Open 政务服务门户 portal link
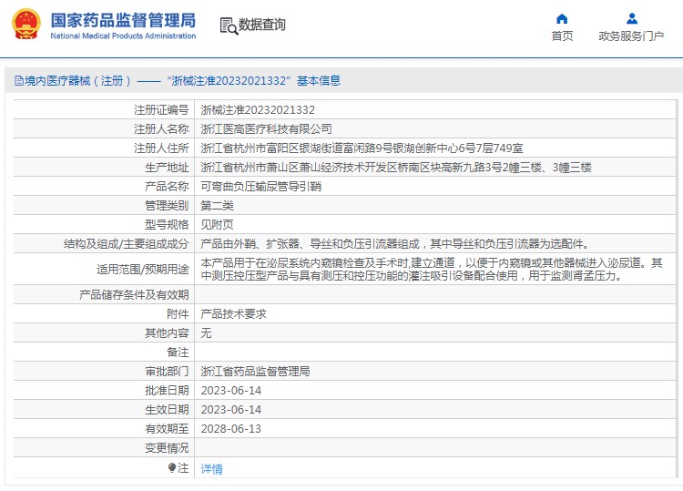This screenshot has height=491, width=683. click(x=631, y=36)
